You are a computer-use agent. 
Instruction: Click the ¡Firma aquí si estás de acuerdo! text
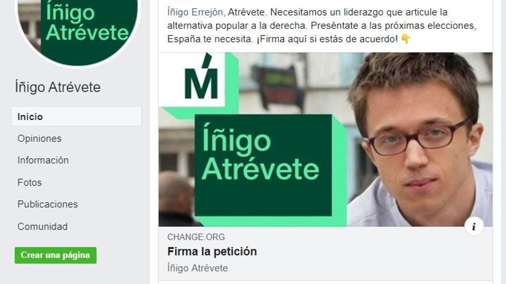(327, 39)
